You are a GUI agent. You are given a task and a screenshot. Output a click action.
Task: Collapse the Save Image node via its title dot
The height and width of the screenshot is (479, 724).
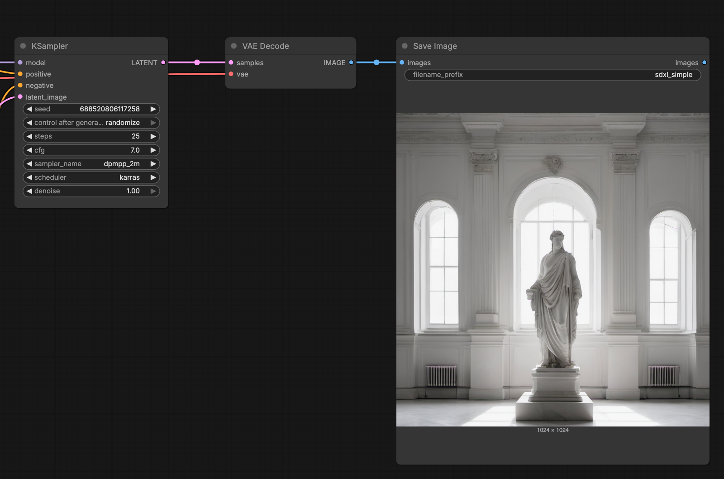[x=405, y=46]
